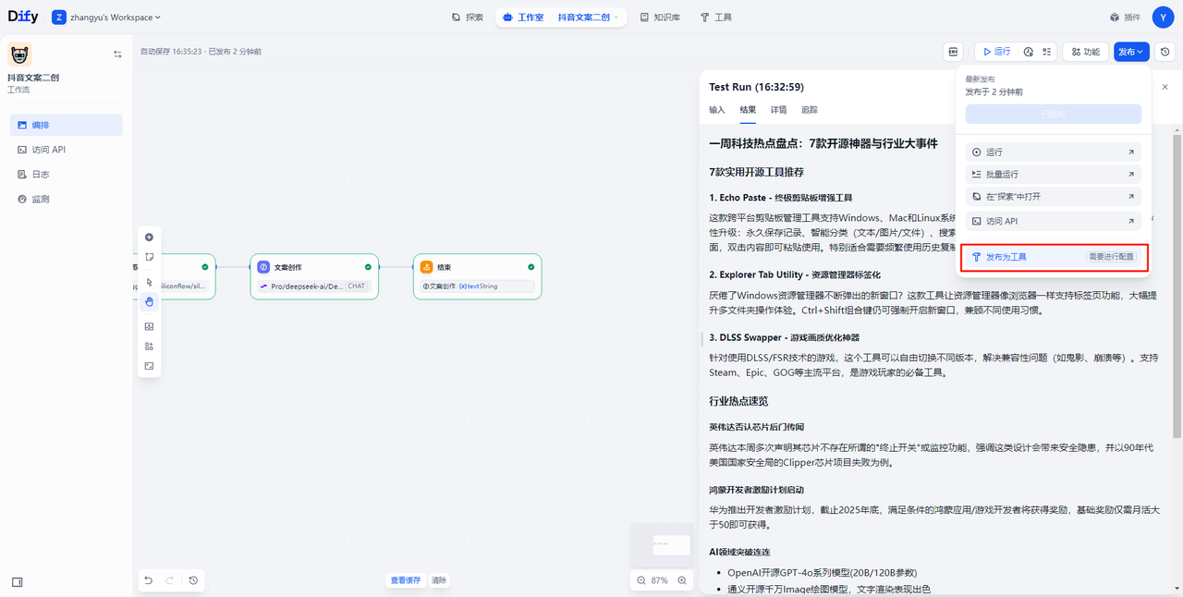This screenshot has height=597, width=1183.
Task: Open version history clock icon at top right
Action: pos(1165,52)
